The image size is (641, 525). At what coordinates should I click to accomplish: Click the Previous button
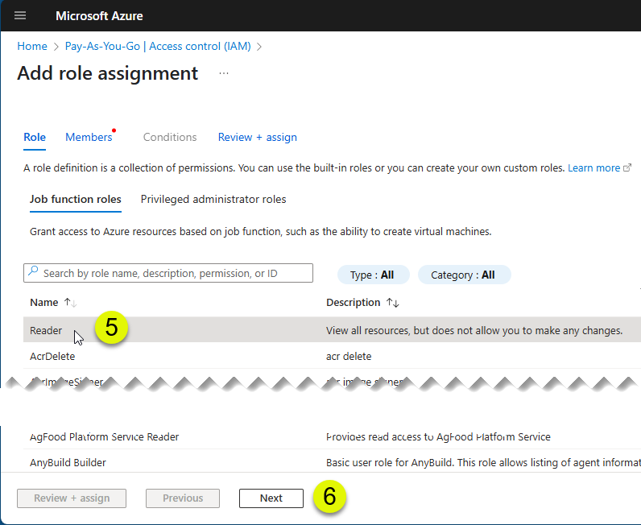(183, 498)
